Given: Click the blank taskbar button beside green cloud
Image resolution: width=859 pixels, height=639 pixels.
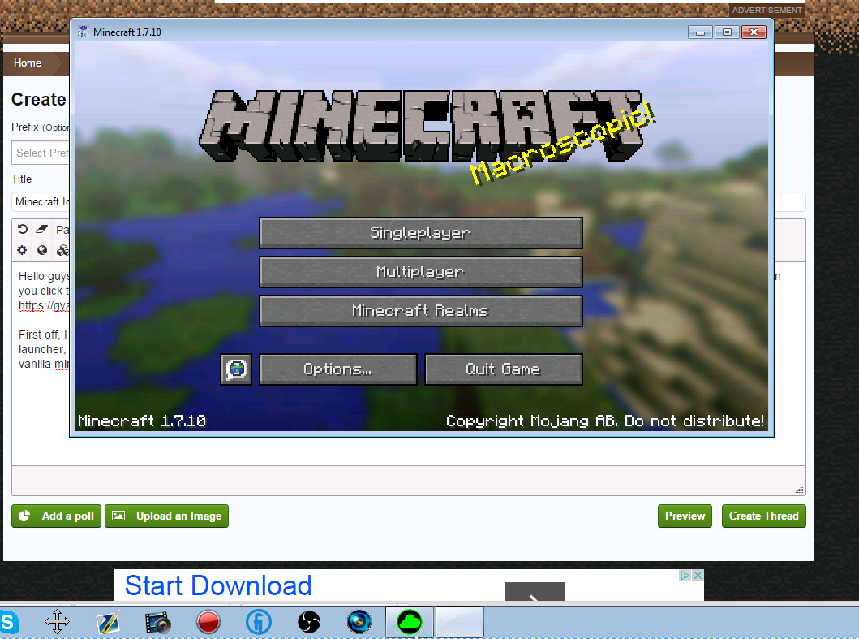Looking at the screenshot, I should coord(460,622).
